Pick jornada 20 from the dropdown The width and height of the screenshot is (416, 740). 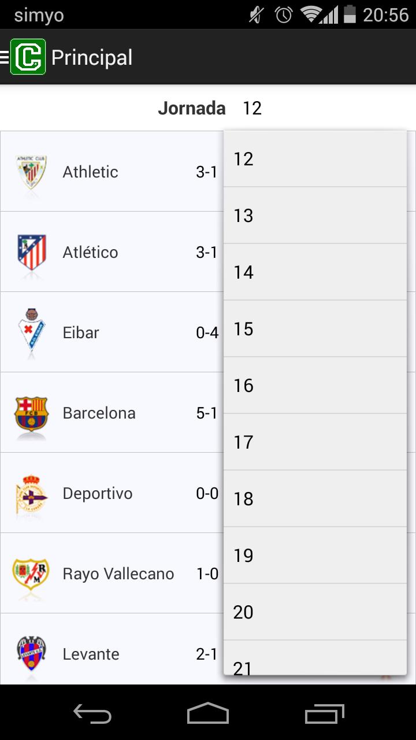pos(315,612)
